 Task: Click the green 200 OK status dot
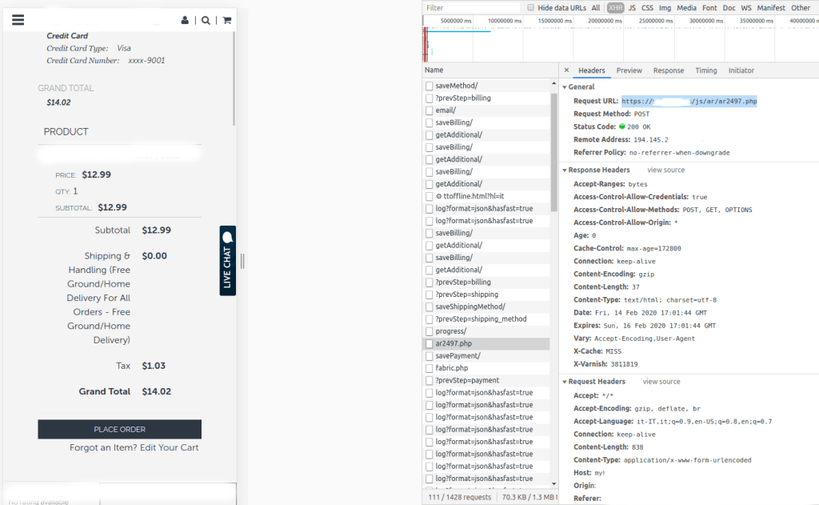pos(621,127)
